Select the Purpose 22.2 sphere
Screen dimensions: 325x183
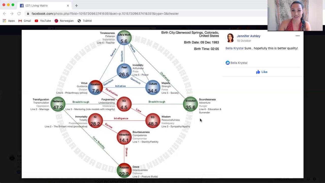click(x=124, y=171)
